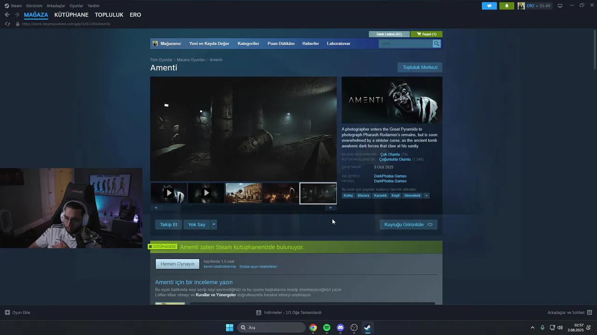
Task: Click Oyun Ekle plus icon
Action: click(x=7, y=313)
